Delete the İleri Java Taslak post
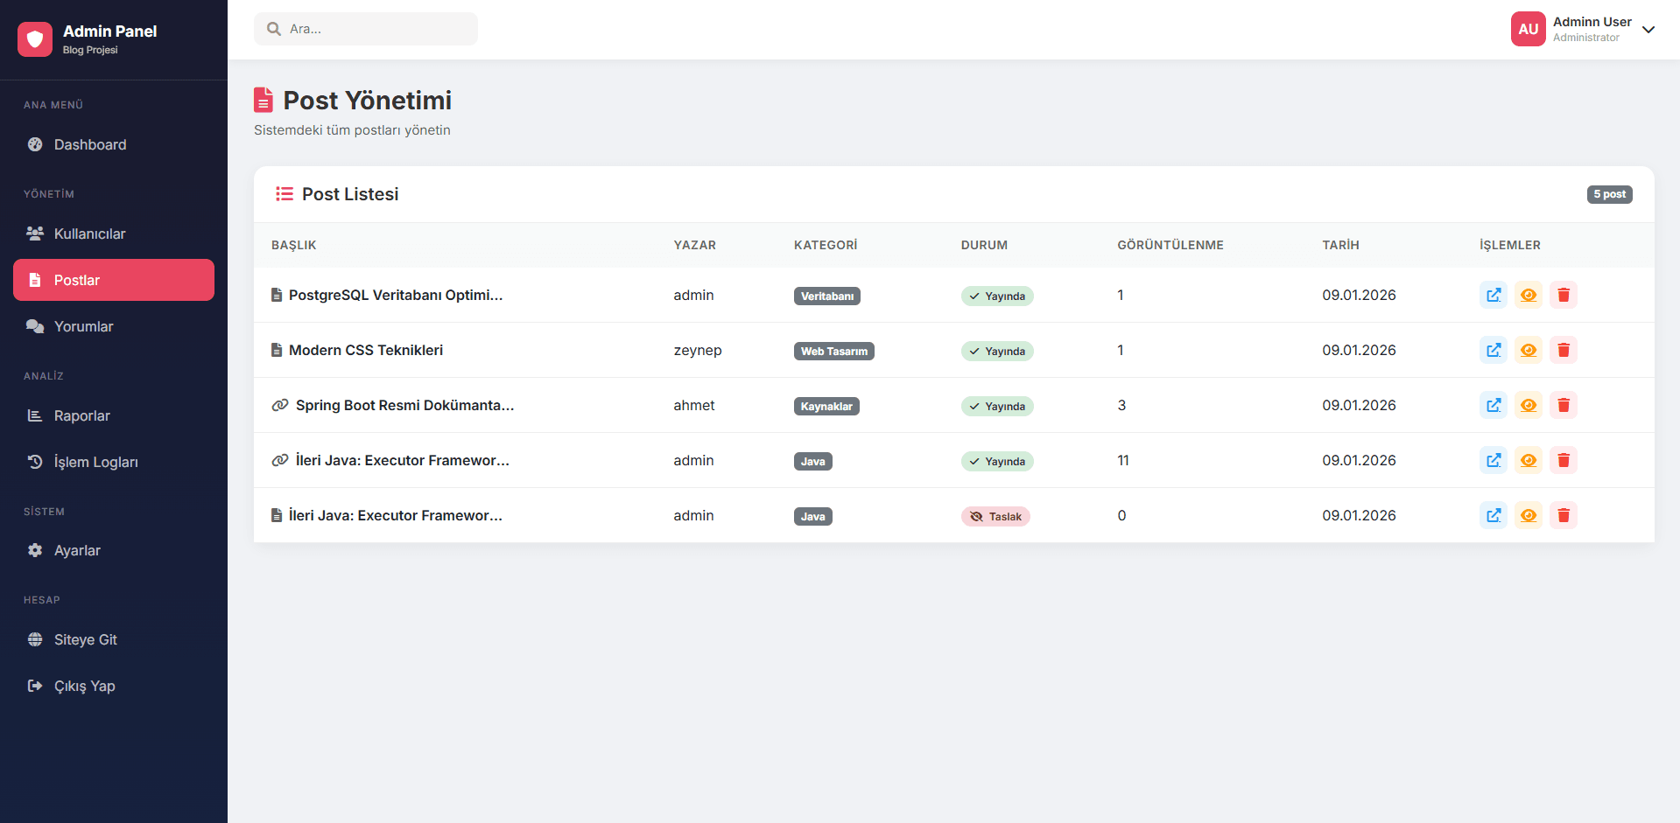1680x823 pixels. coord(1564,515)
